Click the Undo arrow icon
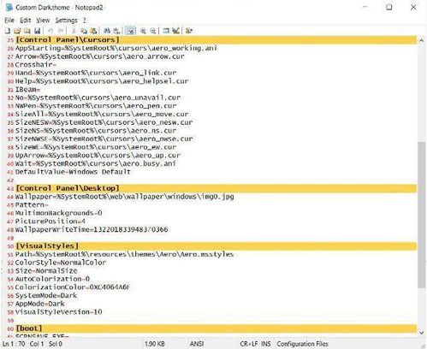 tap(50, 31)
